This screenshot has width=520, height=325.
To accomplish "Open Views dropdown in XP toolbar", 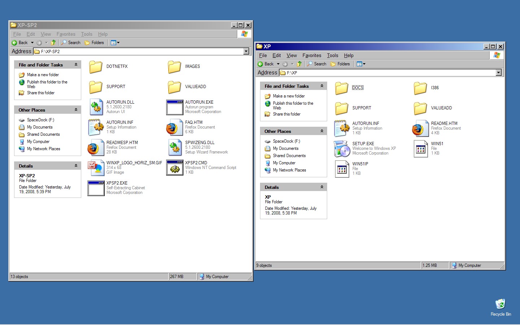I will pos(361,64).
